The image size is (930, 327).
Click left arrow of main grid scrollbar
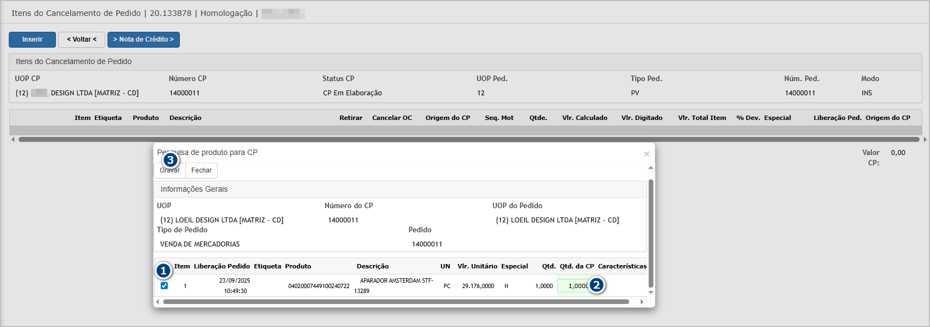tap(13, 140)
